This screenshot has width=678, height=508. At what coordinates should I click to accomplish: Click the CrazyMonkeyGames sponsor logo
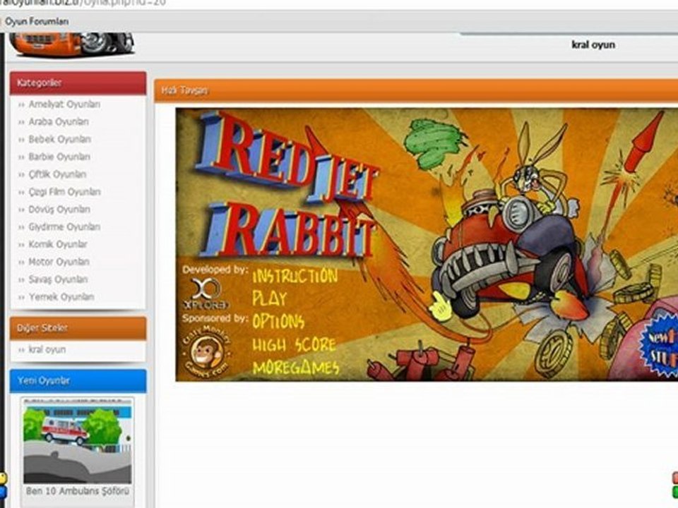(207, 353)
